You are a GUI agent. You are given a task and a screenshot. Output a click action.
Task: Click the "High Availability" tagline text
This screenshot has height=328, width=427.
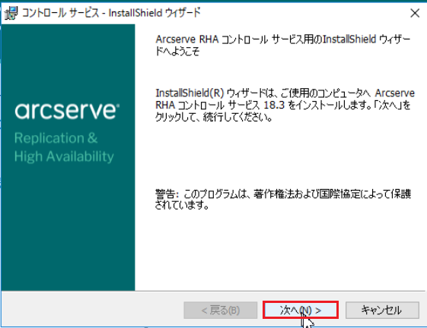(x=64, y=157)
